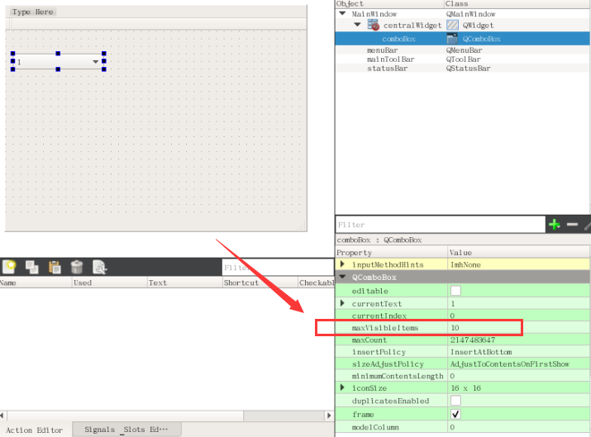Click the horizontal scrollbar thumb in action list

(125, 416)
